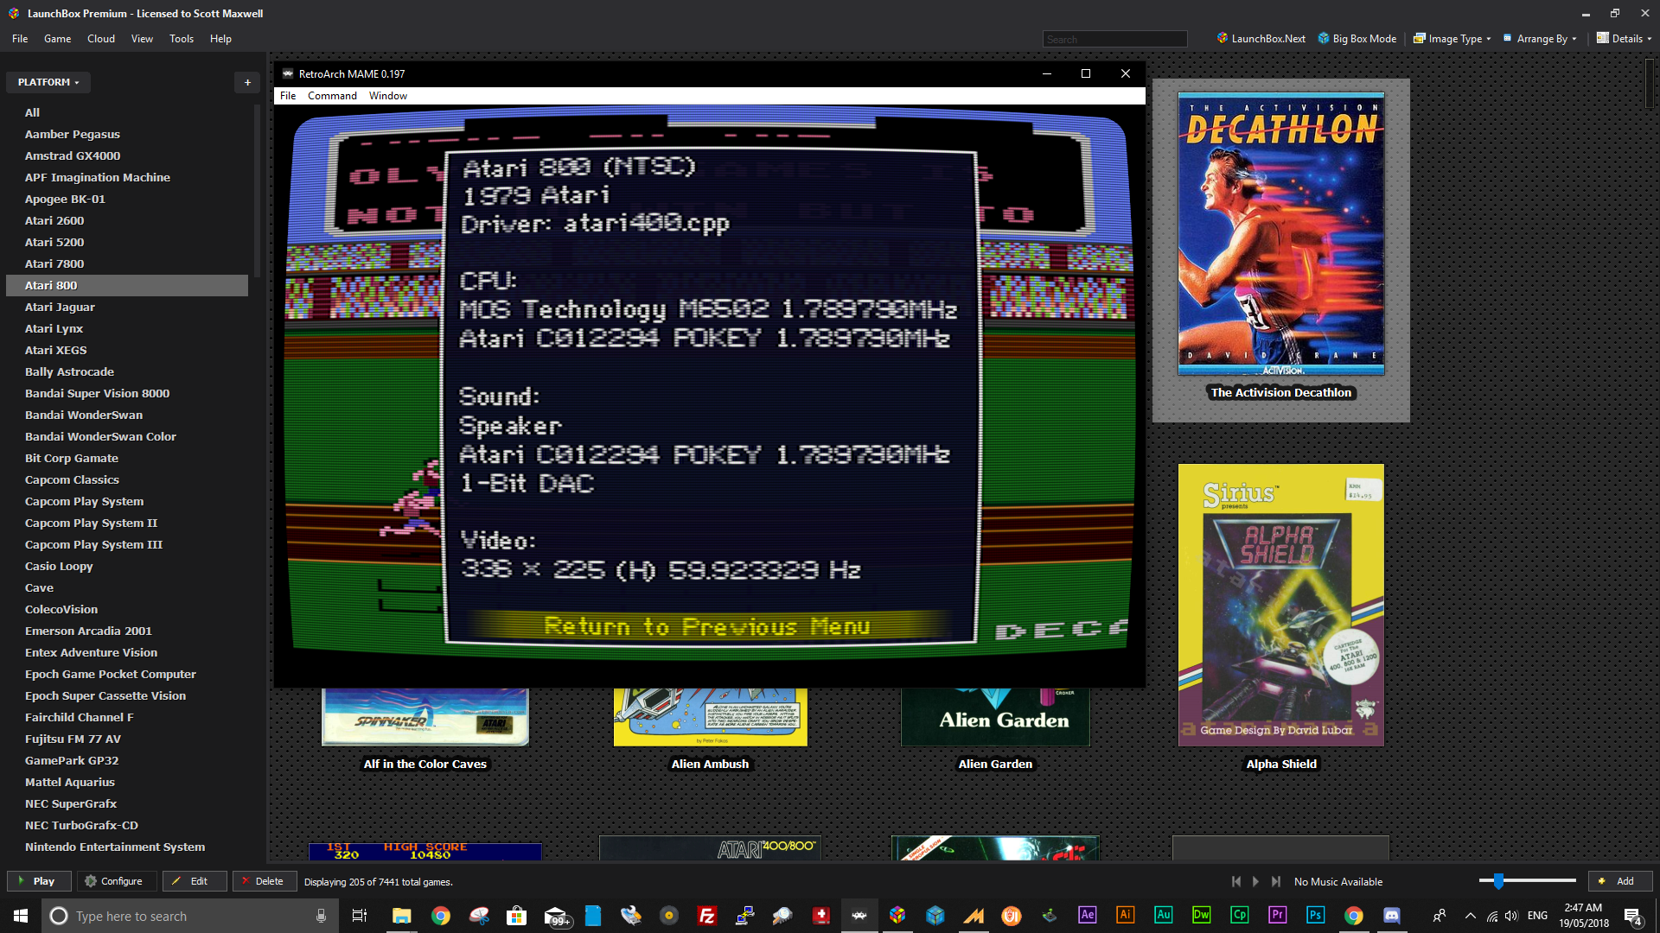Open Adobe Photoshop from taskbar
1660x933 pixels.
point(1316,916)
